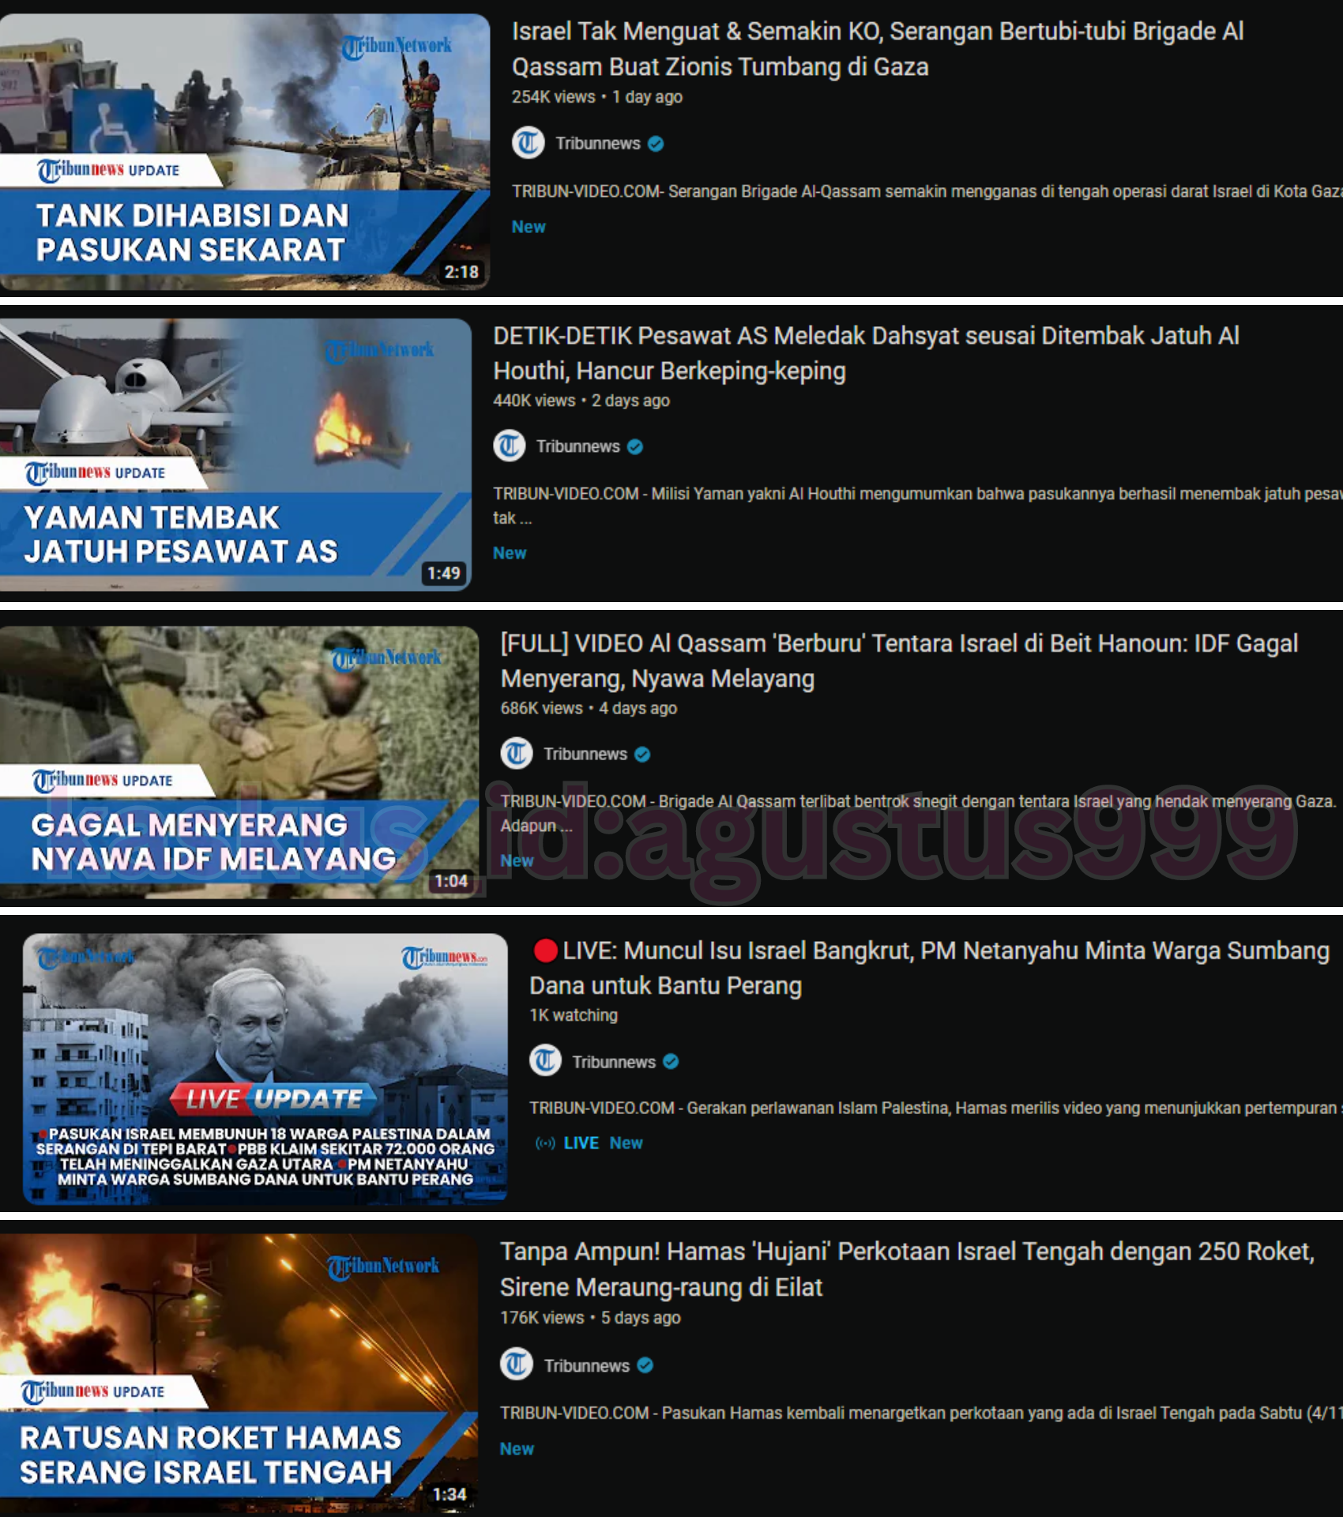This screenshot has width=1343, height=1517.
Task: Click the Tribunnews.com logo on the live thumbnail
Action: tap(444, 958)
